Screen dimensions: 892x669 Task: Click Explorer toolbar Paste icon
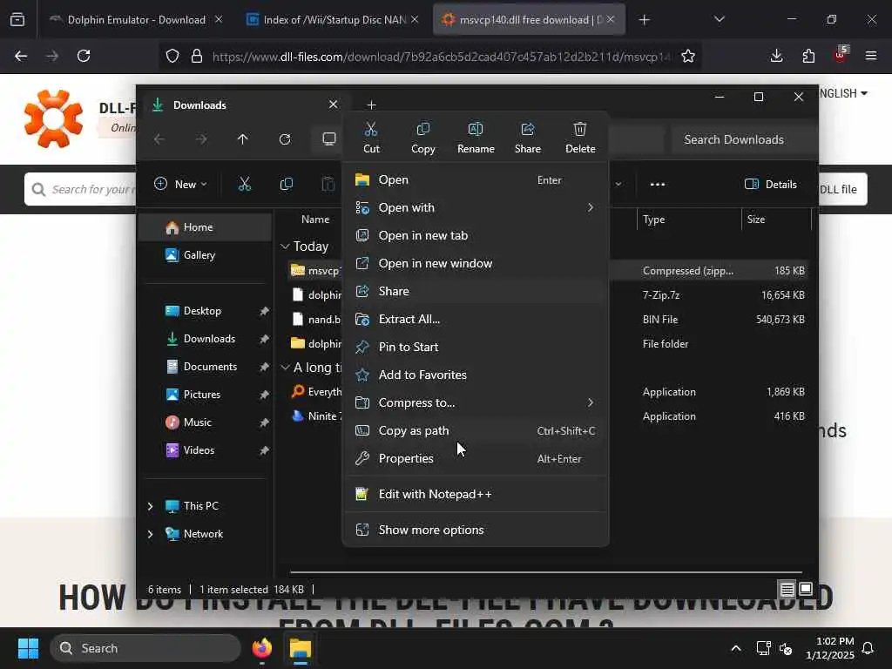click(328, 184)
